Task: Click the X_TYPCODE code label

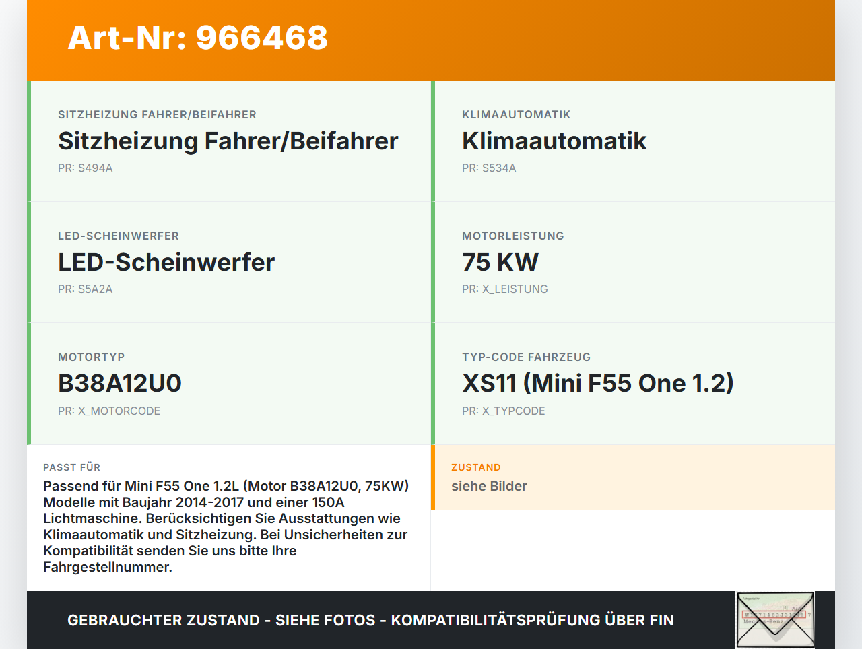Action: [503, 410]
